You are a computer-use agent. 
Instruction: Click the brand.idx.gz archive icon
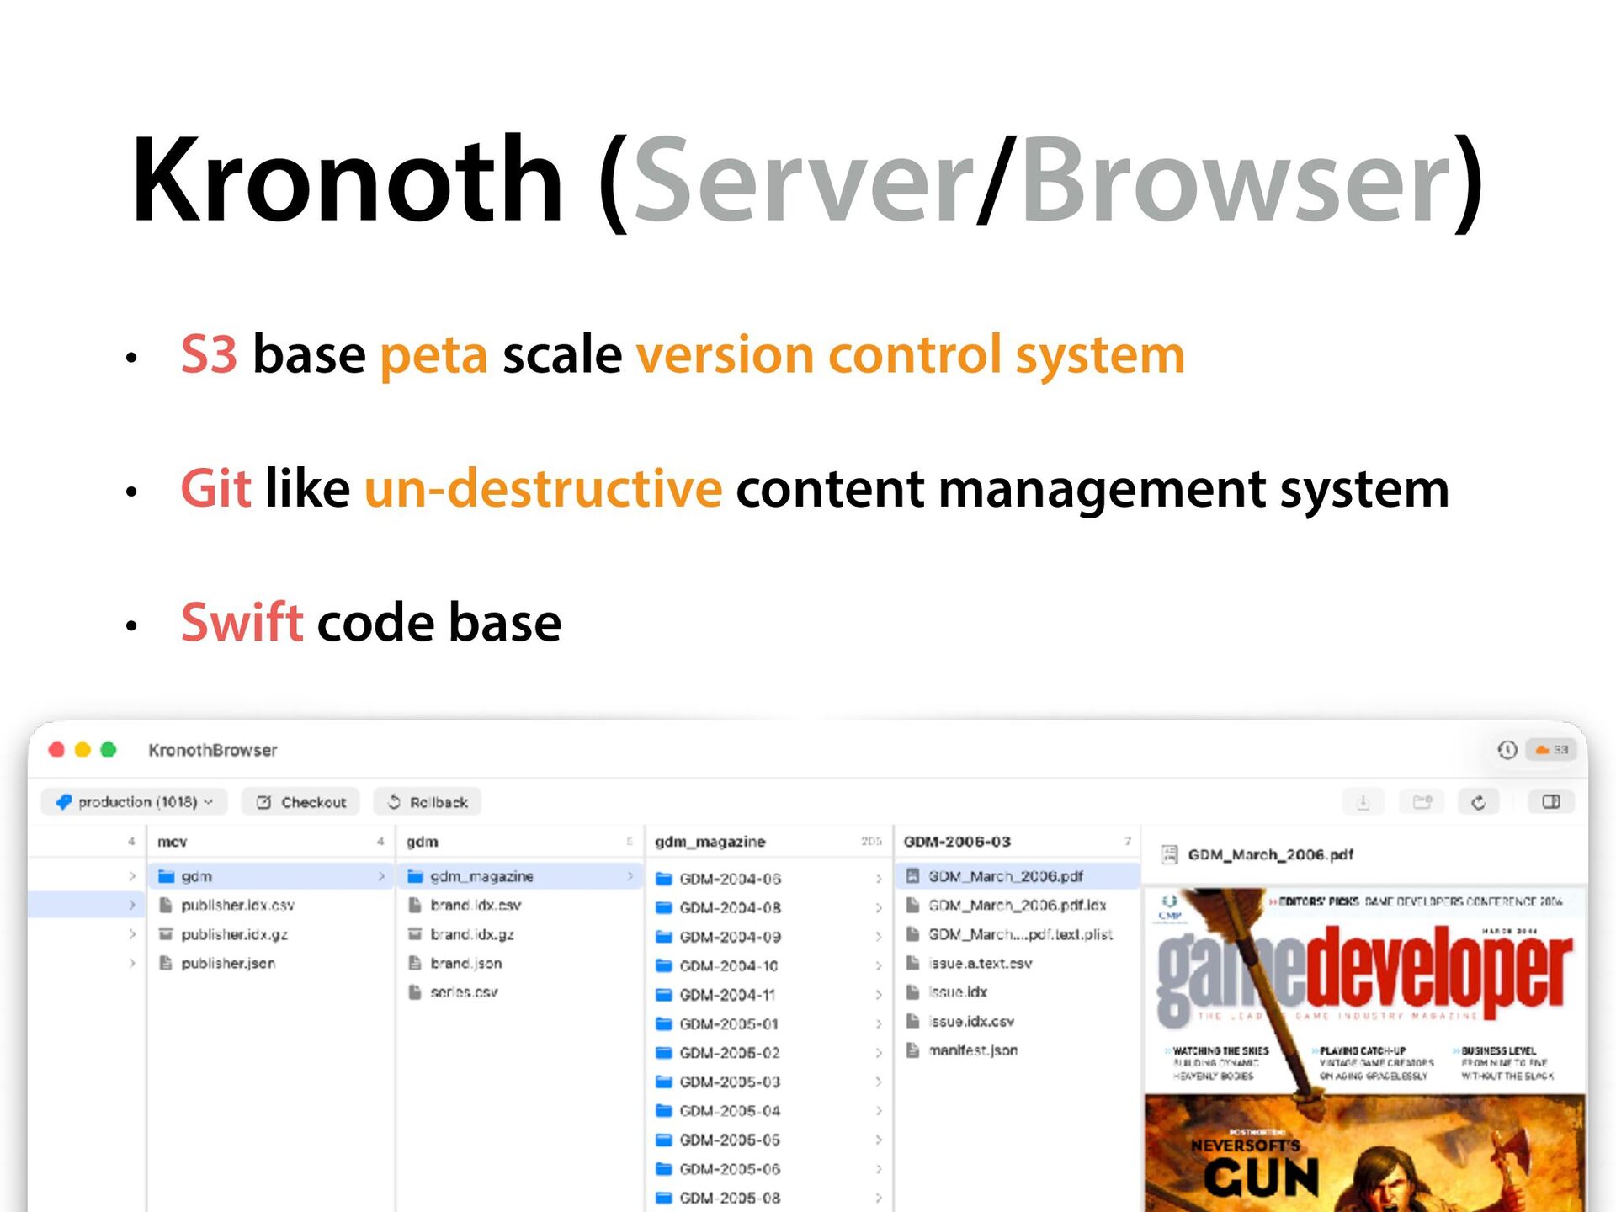(414, 934)
